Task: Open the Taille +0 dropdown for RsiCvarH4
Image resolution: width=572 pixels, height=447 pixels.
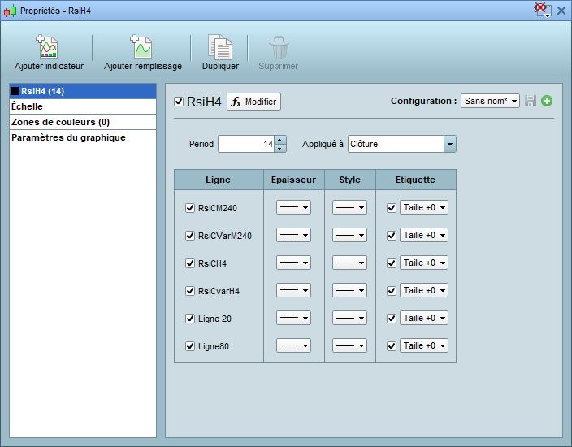Action: pos(424,290)
